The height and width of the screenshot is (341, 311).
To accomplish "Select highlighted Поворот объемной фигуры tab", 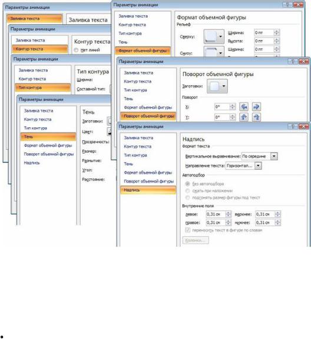I will [148, 116].
